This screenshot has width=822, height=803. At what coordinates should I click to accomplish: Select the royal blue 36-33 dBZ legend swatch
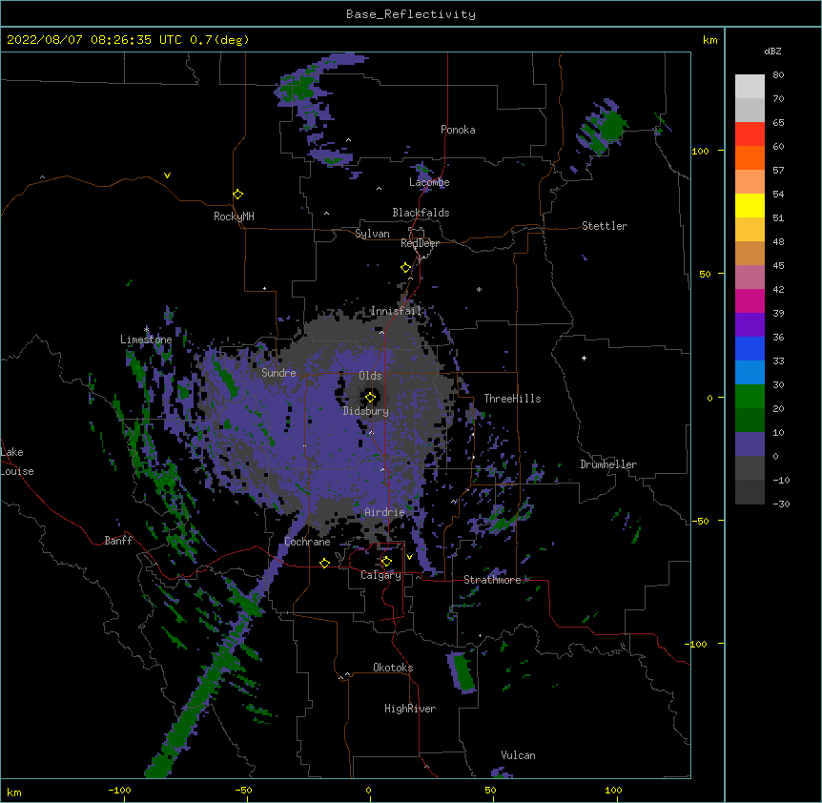click(x=750, y=348)
